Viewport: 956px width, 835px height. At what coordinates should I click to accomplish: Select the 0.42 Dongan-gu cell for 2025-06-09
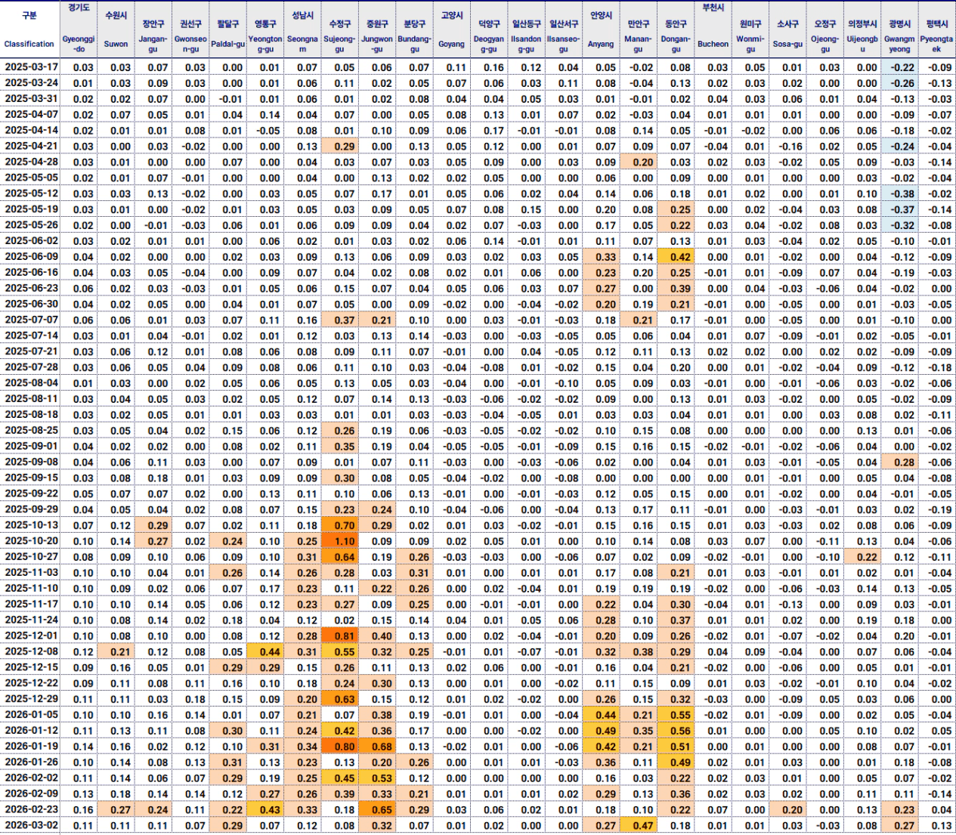676,257
